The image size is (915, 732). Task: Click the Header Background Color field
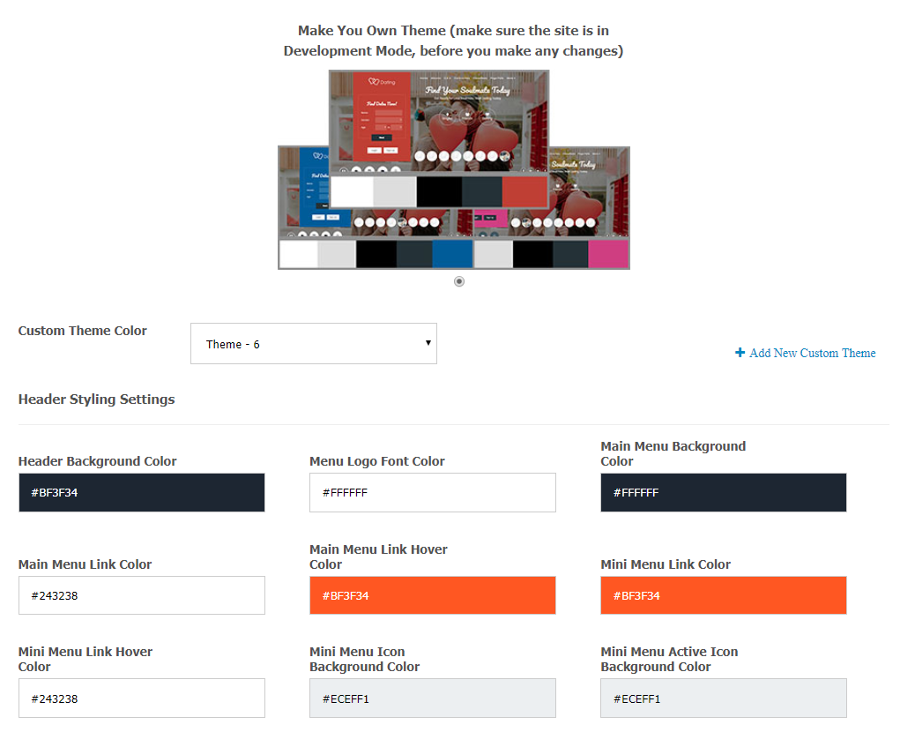tap(141, 492)
